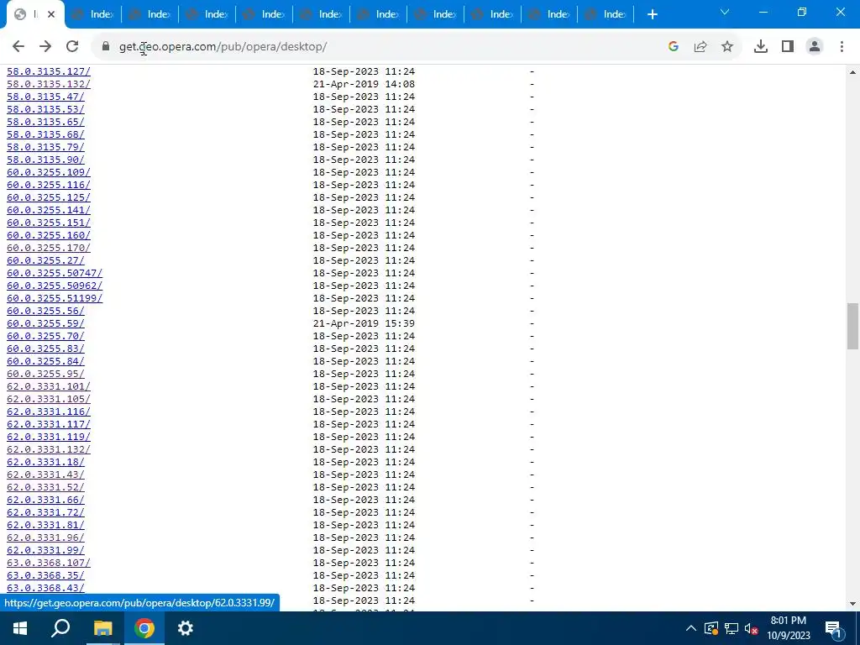
Task: Click the scrollbar down arrow
Action: pos(852,604)
